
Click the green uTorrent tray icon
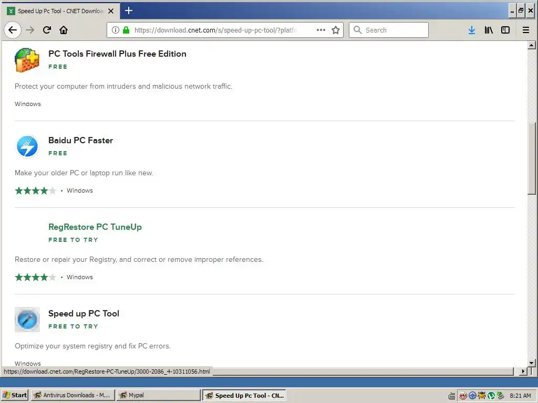click(491, 396)
